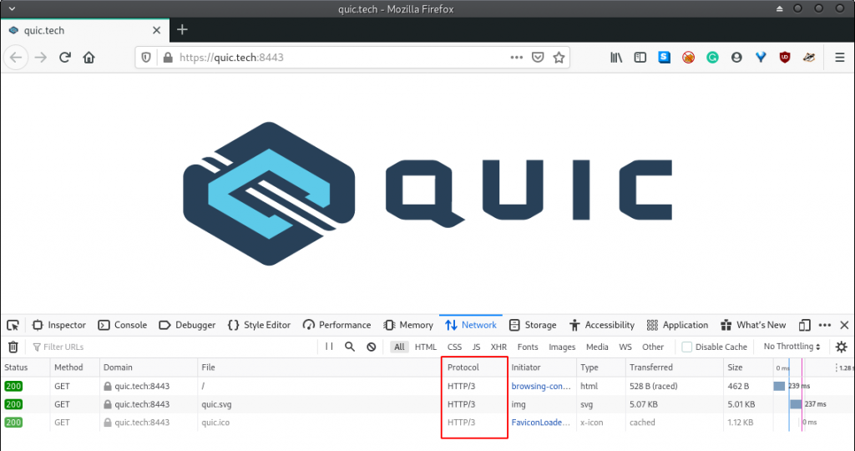Enable the Disable Cache checkbox

687,347
